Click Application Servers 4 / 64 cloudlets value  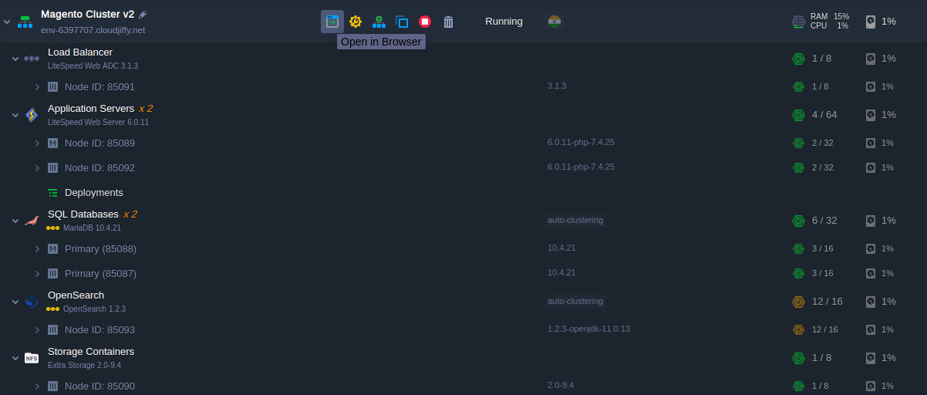tap(824, 115)
